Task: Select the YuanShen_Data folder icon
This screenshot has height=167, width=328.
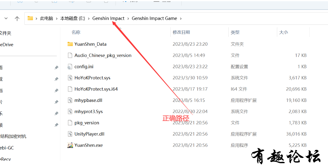Action: (x=70, y=44)
